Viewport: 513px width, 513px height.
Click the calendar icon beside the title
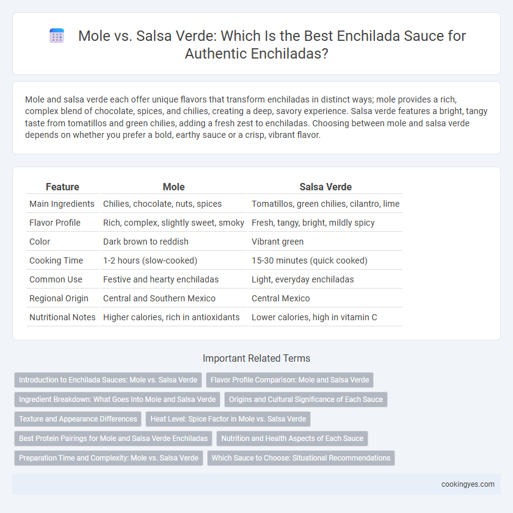coord(57,36)
